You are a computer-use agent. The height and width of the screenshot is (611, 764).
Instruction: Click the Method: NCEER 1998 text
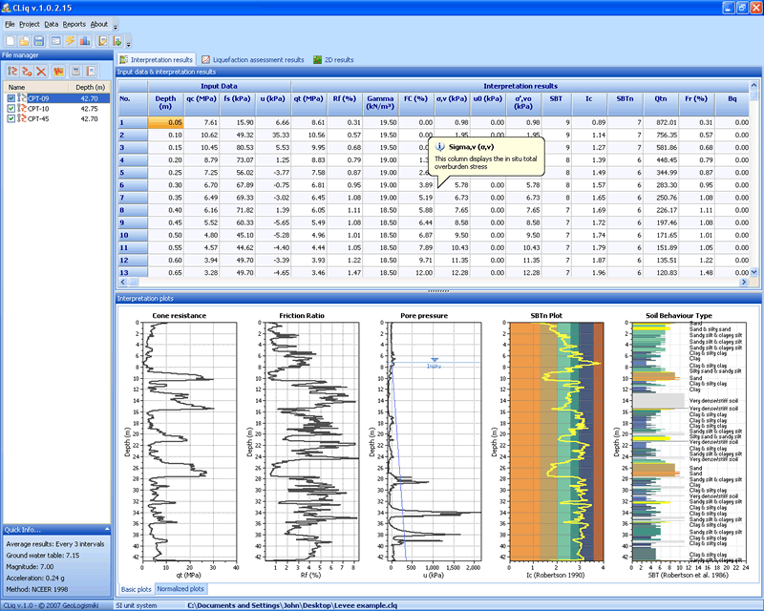point(37,589)
